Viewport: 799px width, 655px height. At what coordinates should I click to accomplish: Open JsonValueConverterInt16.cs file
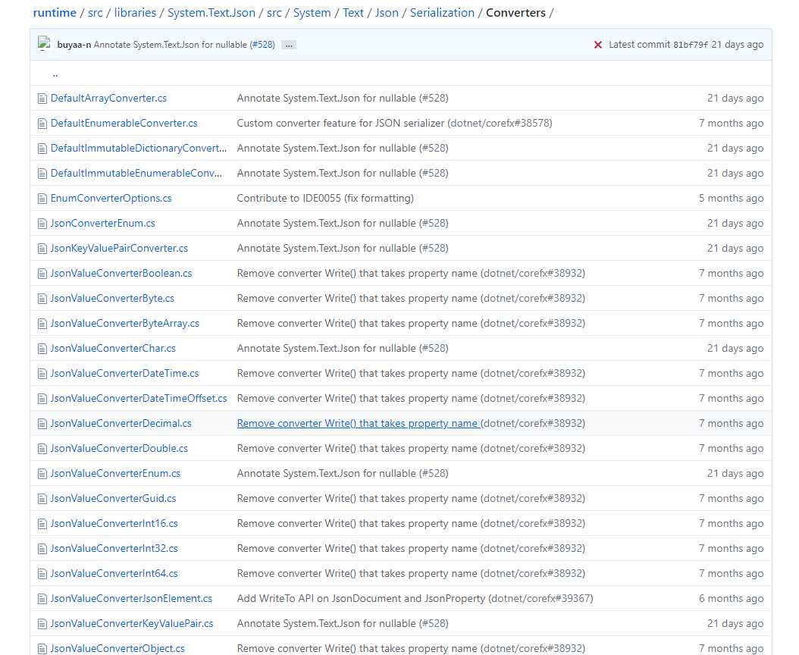pos(114,523)
